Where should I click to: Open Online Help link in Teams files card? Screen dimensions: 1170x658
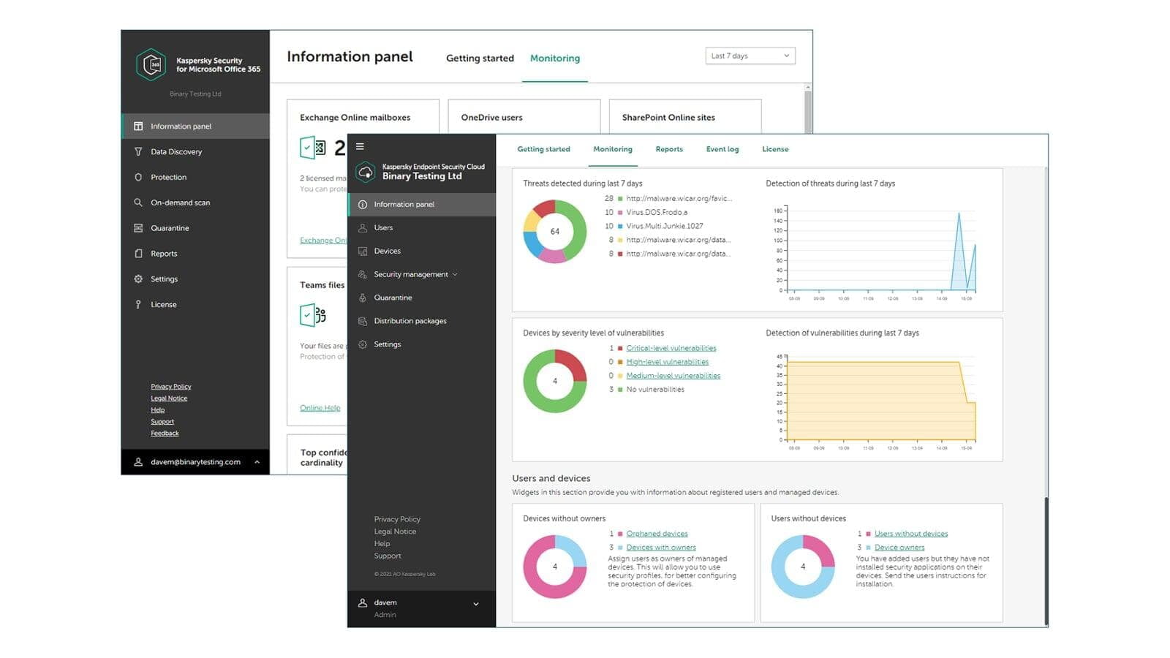[320, 408]
